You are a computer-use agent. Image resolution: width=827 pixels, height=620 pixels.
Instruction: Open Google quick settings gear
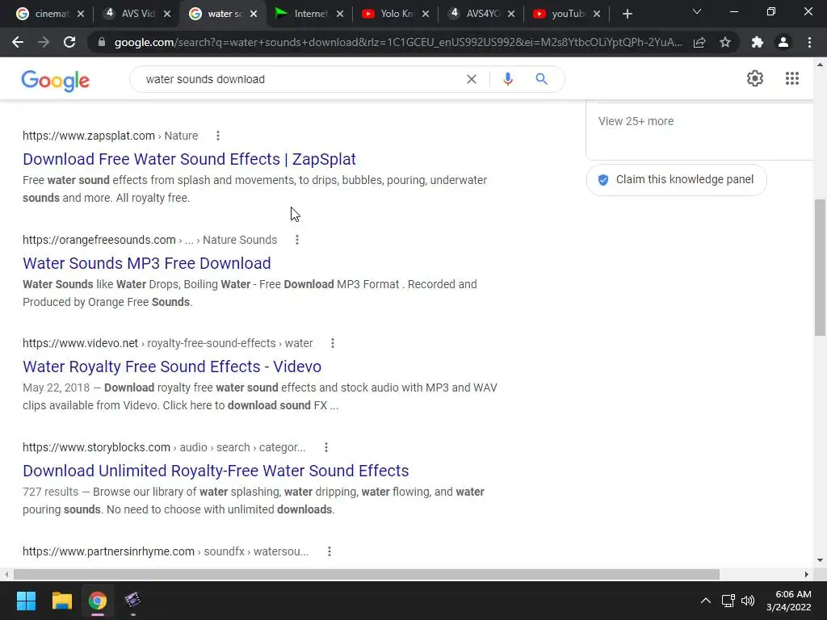click(755, 78)
